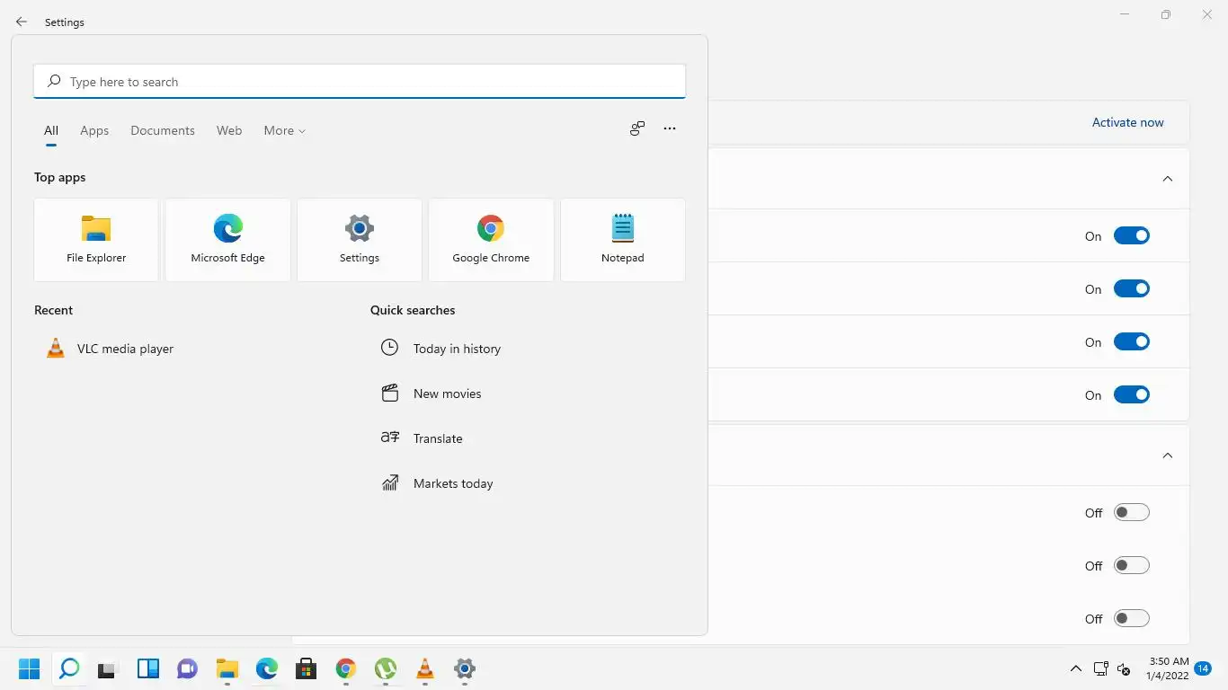Viewport: 1228px width, 690px height.
Task: Open File Explorer from Top apps
Action: tap(96, 240)
